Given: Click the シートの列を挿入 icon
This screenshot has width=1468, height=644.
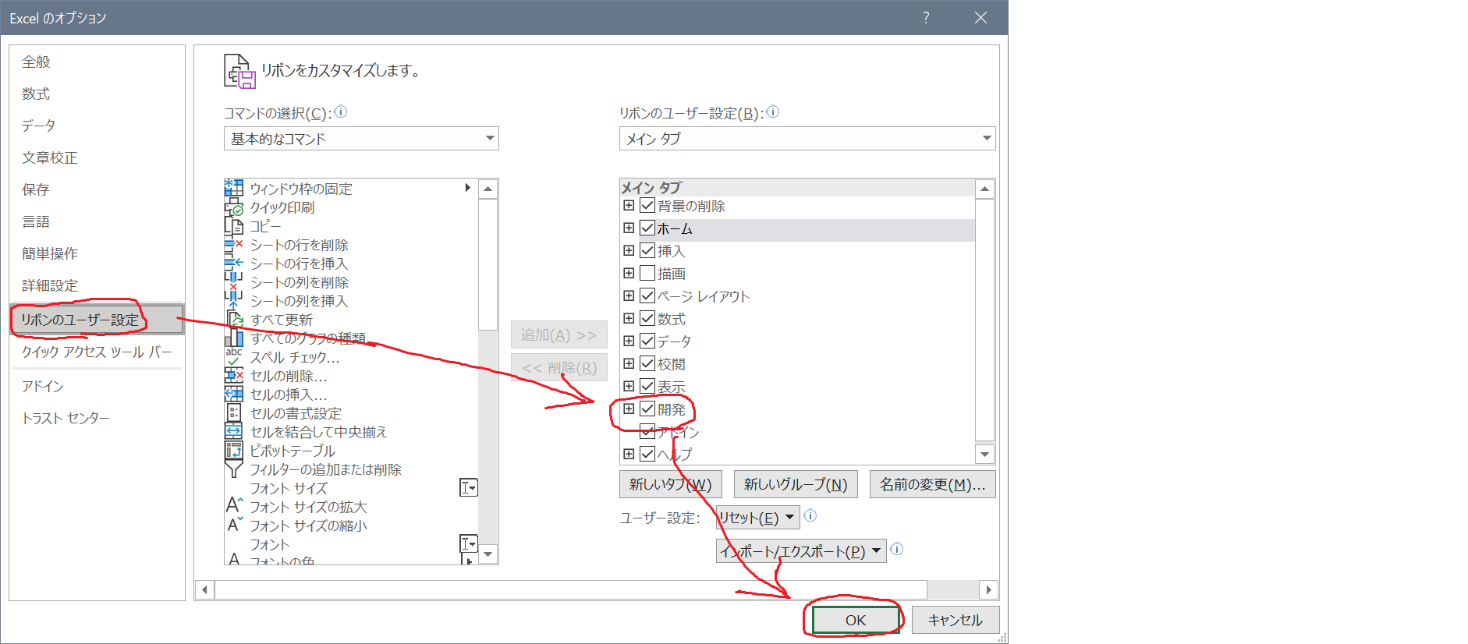Looking at the screenshot, I should pyautogui.click(x=233, y=301).
